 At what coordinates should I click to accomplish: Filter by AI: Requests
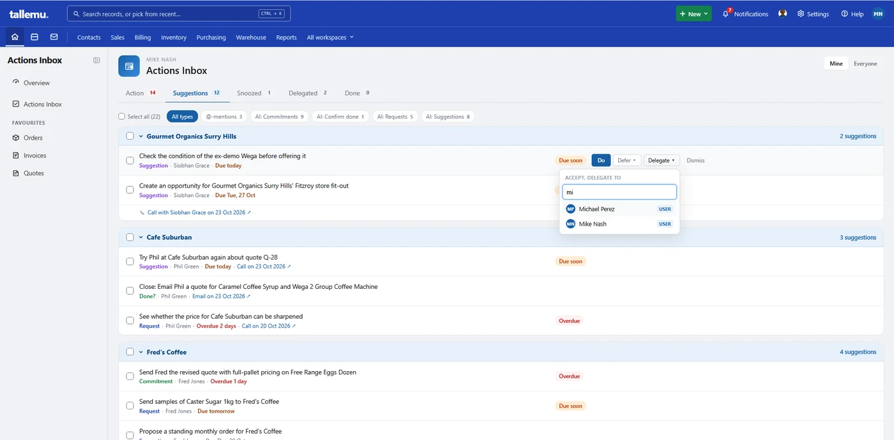pos(395,117)
